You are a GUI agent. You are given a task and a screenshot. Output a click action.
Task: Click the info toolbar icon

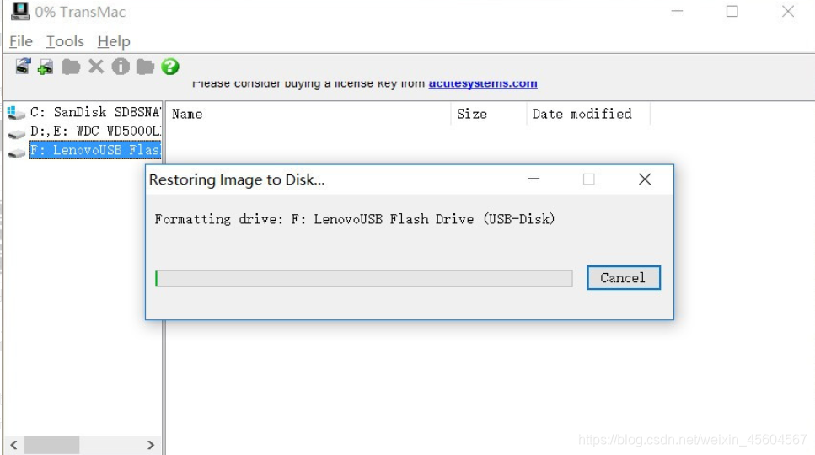click(x=121, y=67)
